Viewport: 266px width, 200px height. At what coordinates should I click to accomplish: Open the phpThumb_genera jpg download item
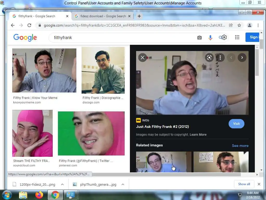95,184
